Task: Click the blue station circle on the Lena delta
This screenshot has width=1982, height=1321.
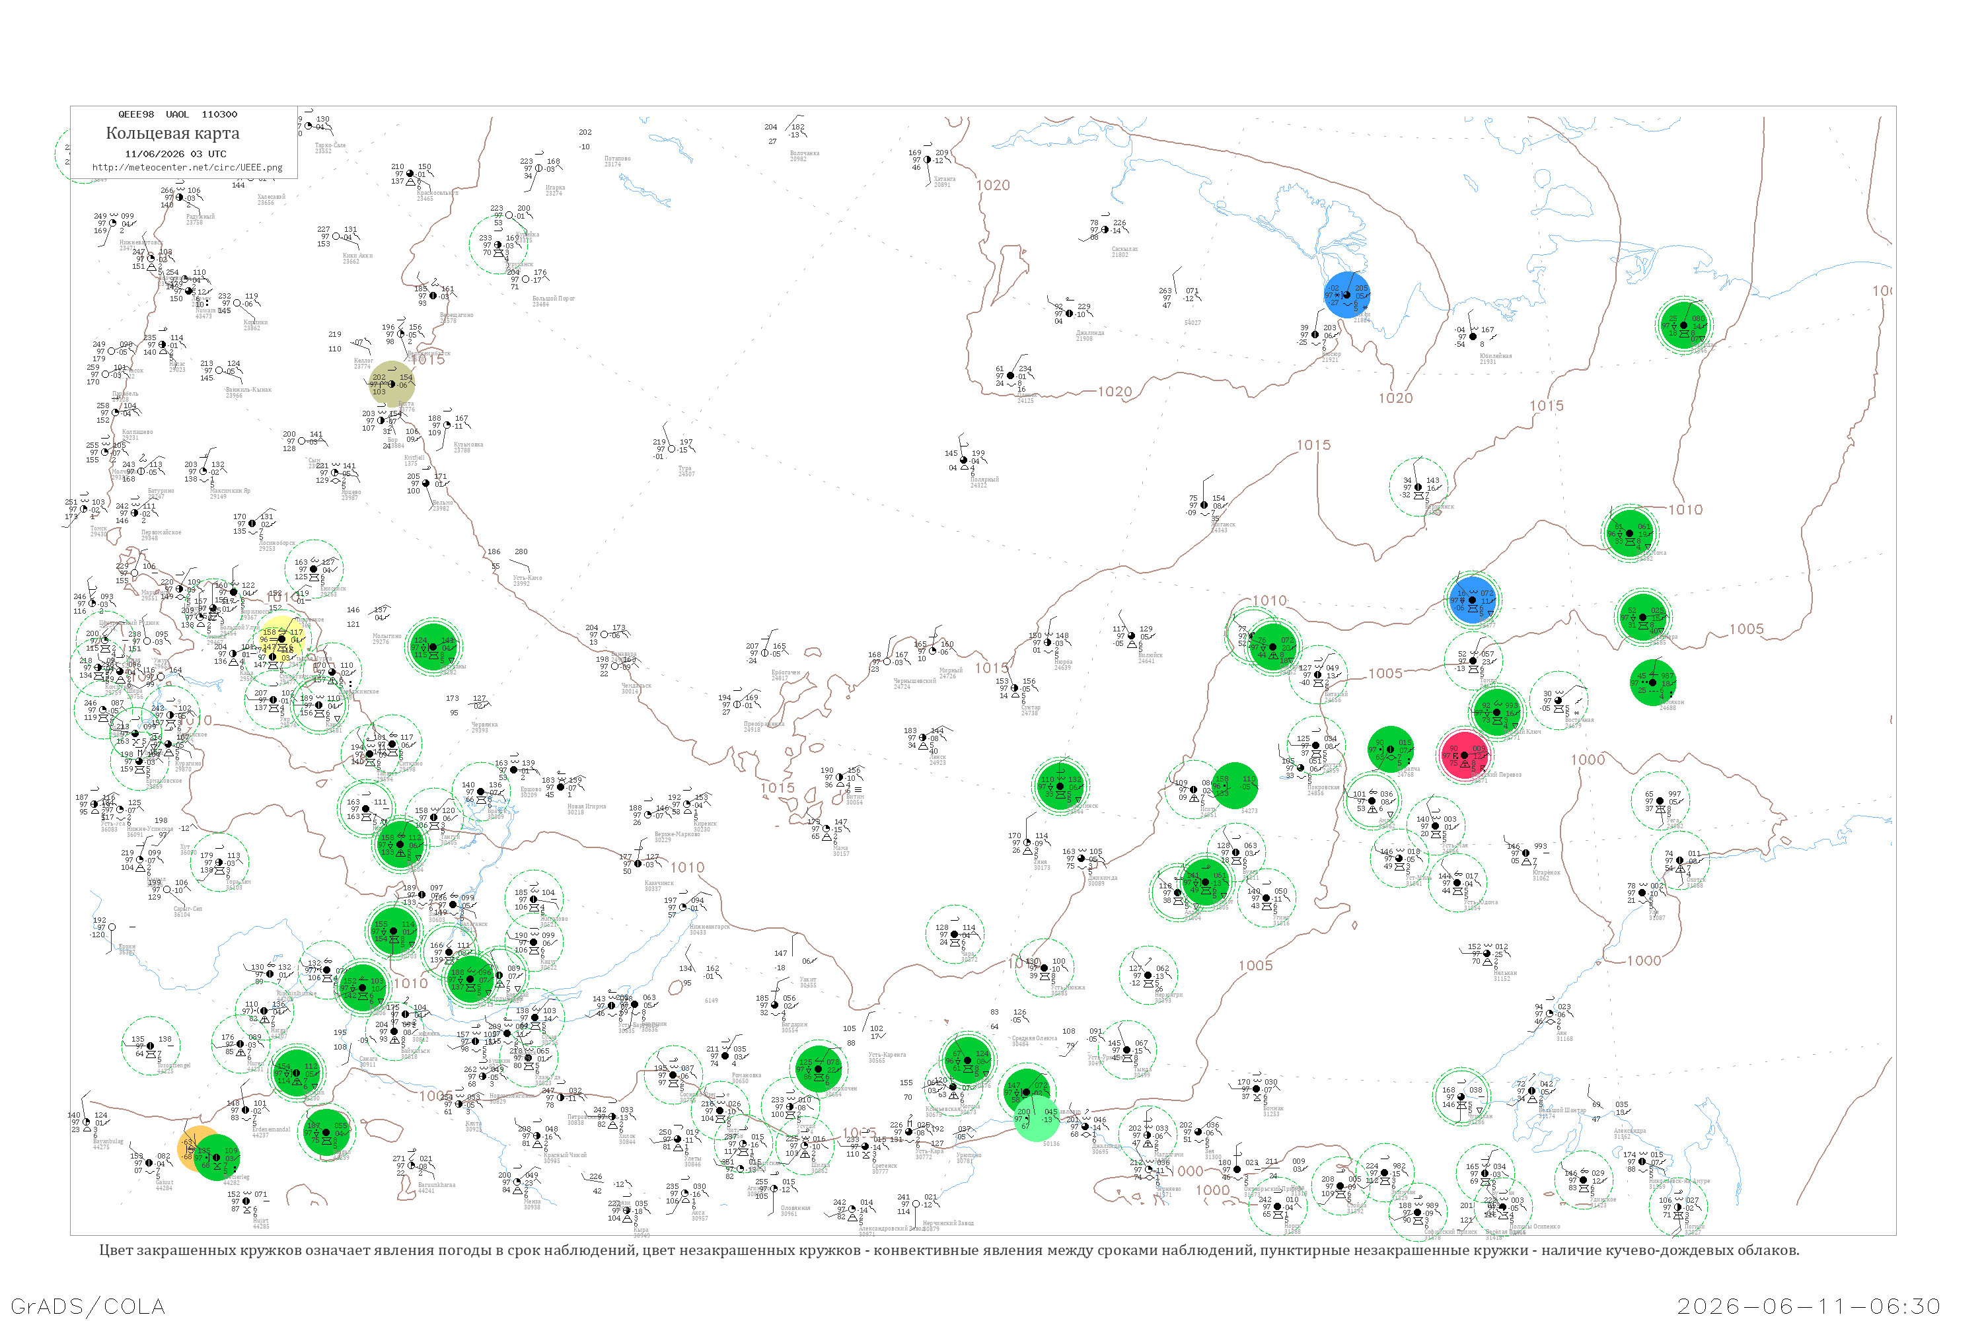Action: [x=1346, y=295]
